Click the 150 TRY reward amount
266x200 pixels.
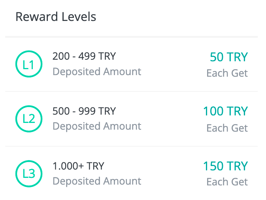click(x=226, y=166)
